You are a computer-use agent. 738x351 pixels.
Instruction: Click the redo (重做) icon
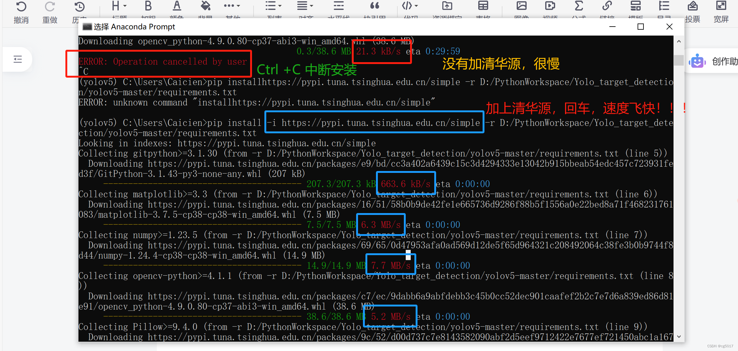coord(50,7)
